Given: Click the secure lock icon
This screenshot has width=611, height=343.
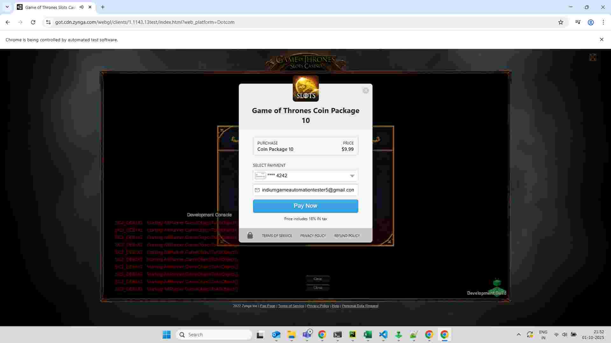Looking at the screenshot, I should point(250,235).
